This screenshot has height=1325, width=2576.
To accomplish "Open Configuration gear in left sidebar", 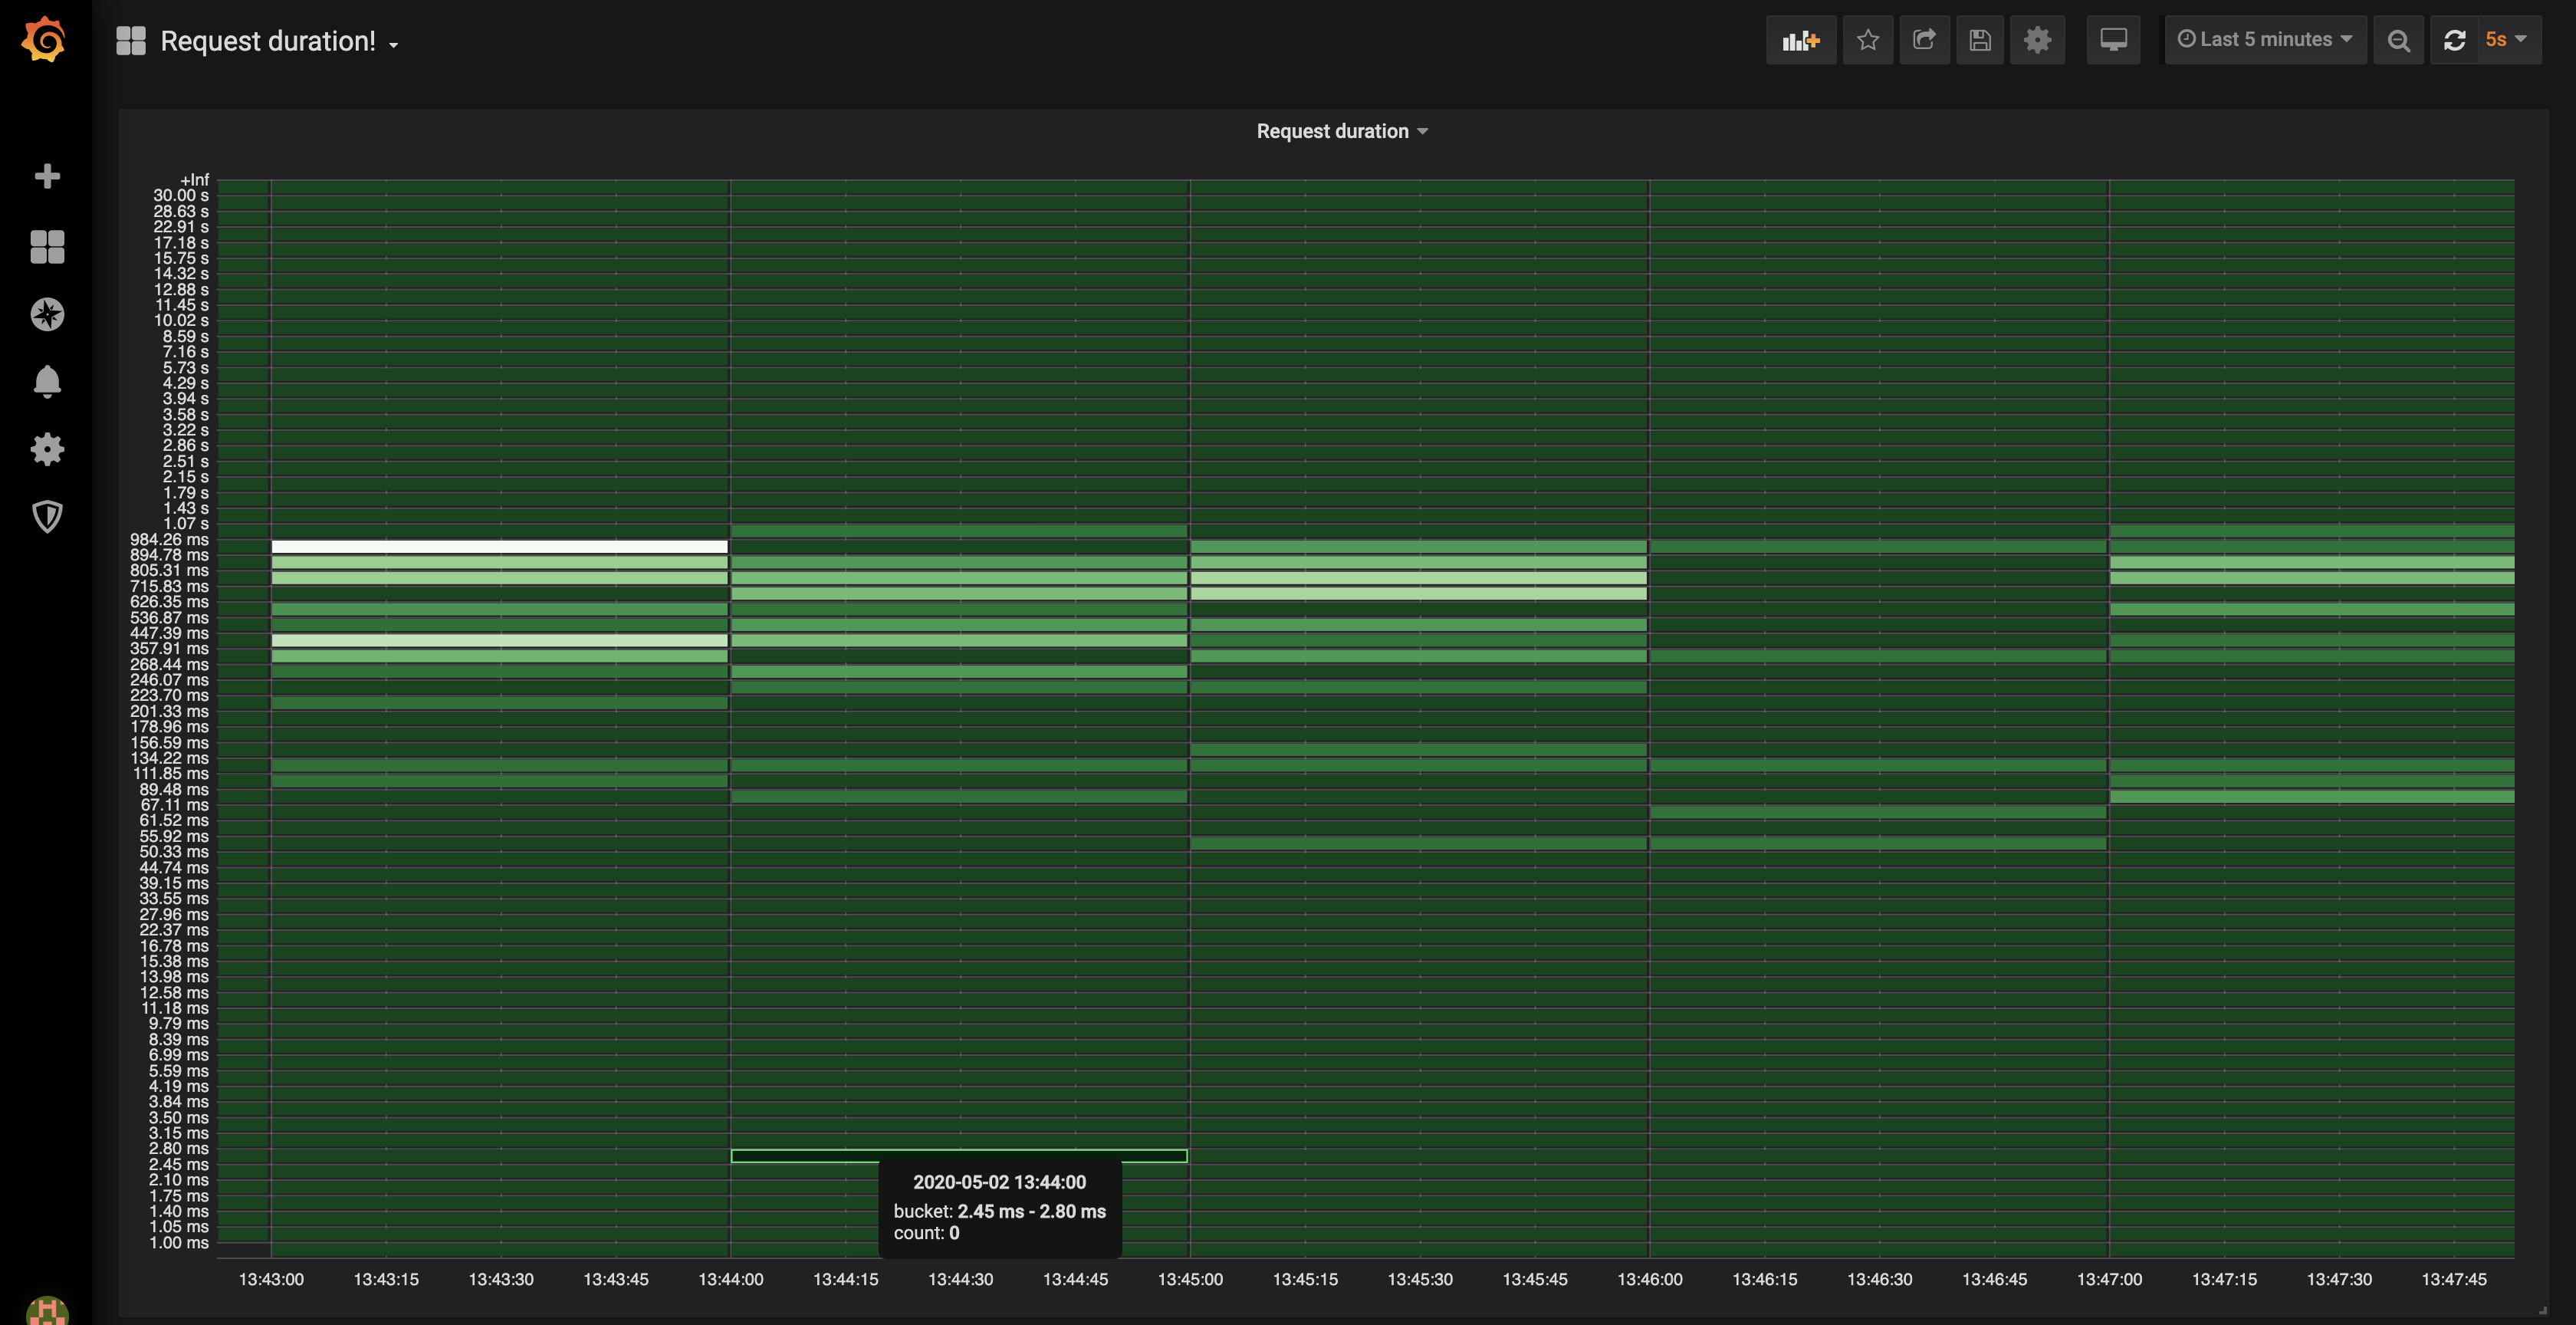I will 47,449.
